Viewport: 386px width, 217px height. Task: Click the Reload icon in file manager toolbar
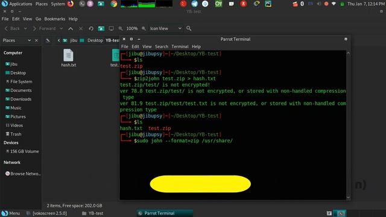[x=91, y=28]
